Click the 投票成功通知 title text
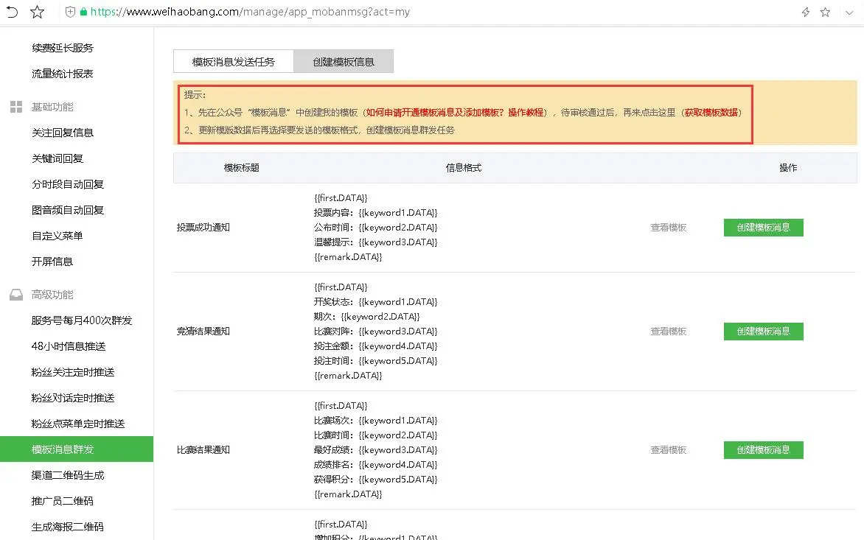The height and width of the screenshot is (540, 864). 203,228
